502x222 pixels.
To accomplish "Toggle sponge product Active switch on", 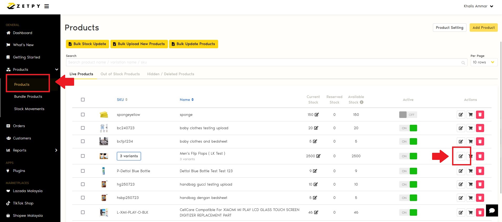I will coord(408,115).
